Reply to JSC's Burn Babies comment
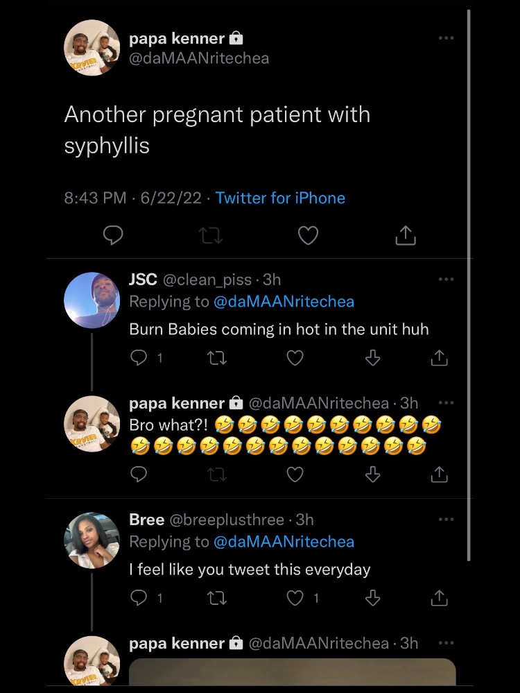Viewport: 520px width, 693px height. (139, 358)
